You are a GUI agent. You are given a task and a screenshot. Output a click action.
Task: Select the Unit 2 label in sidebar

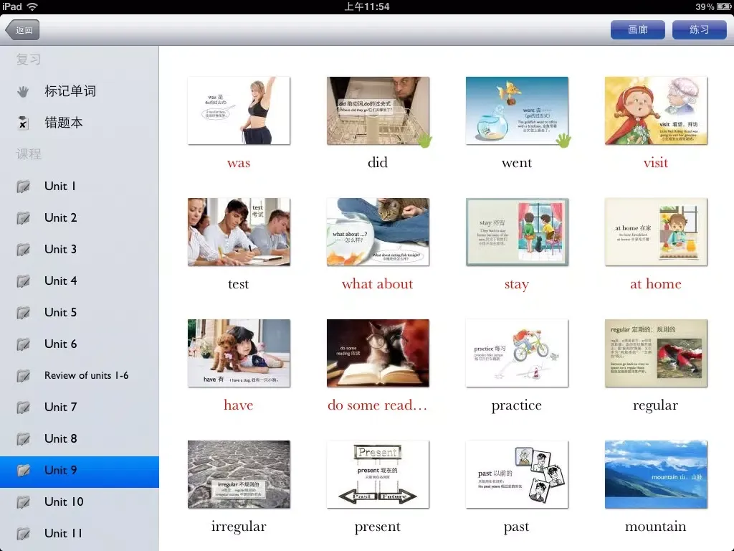coord(60,217)
